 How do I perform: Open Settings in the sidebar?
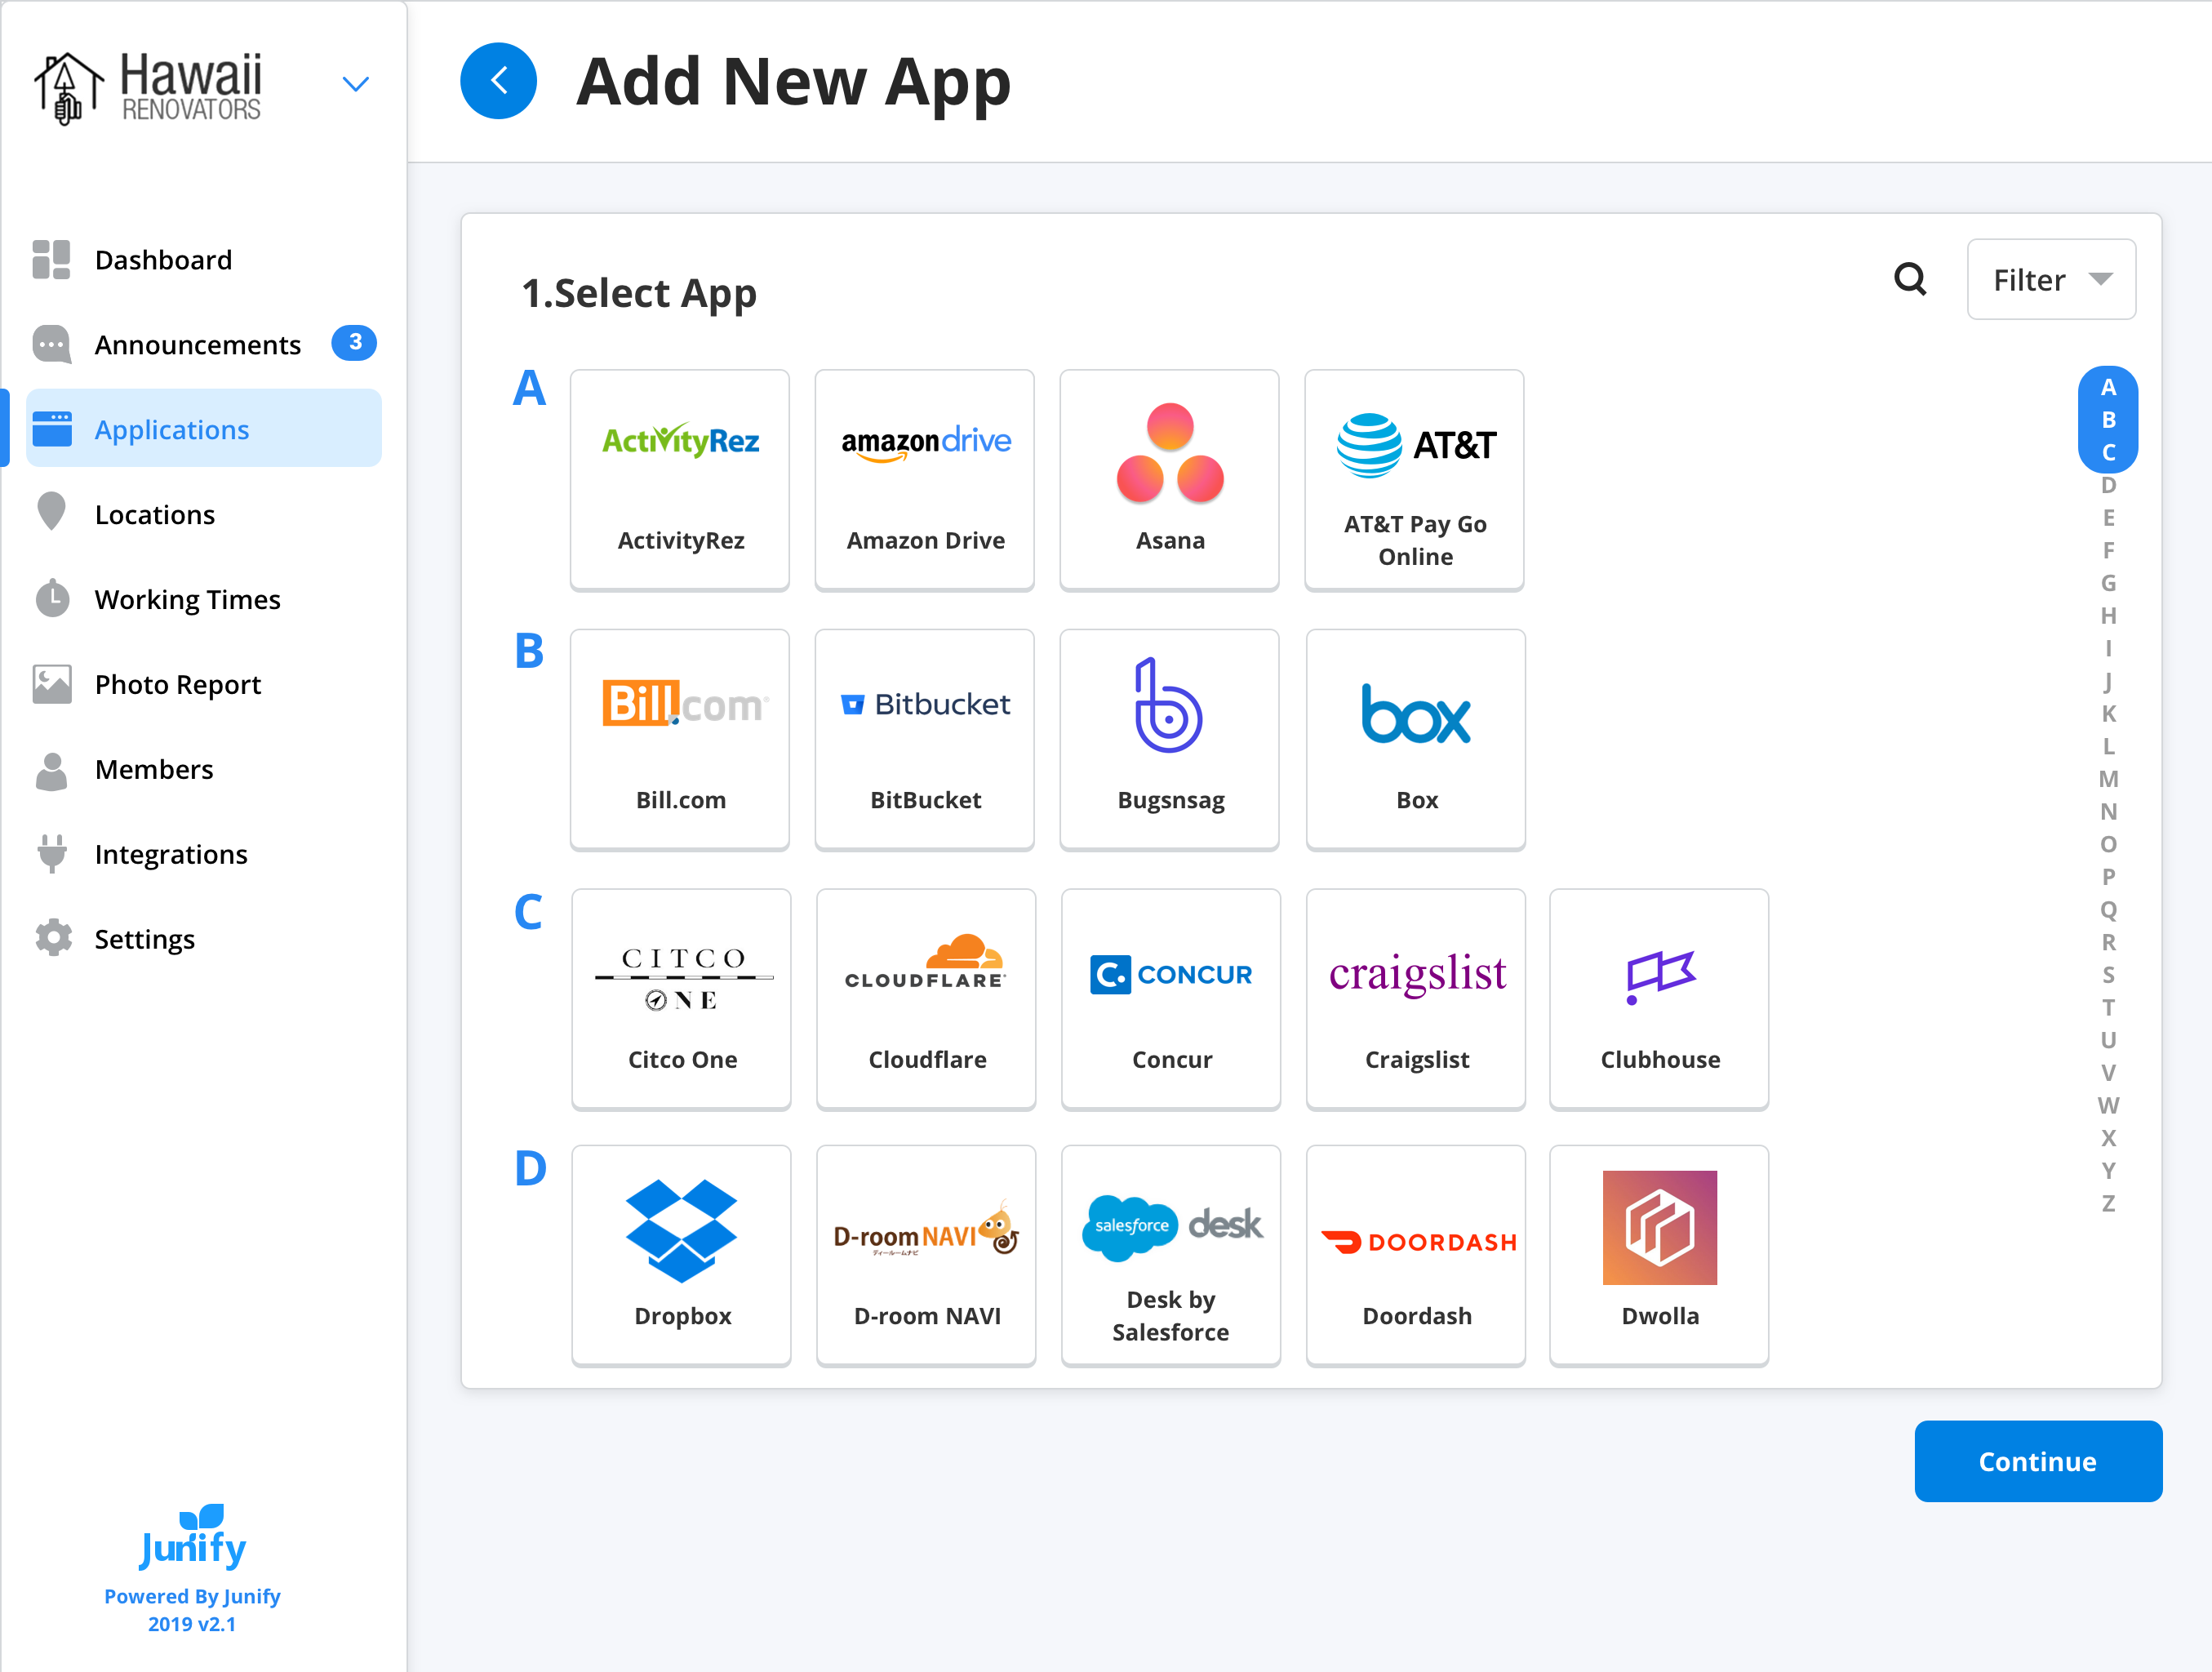204,939
